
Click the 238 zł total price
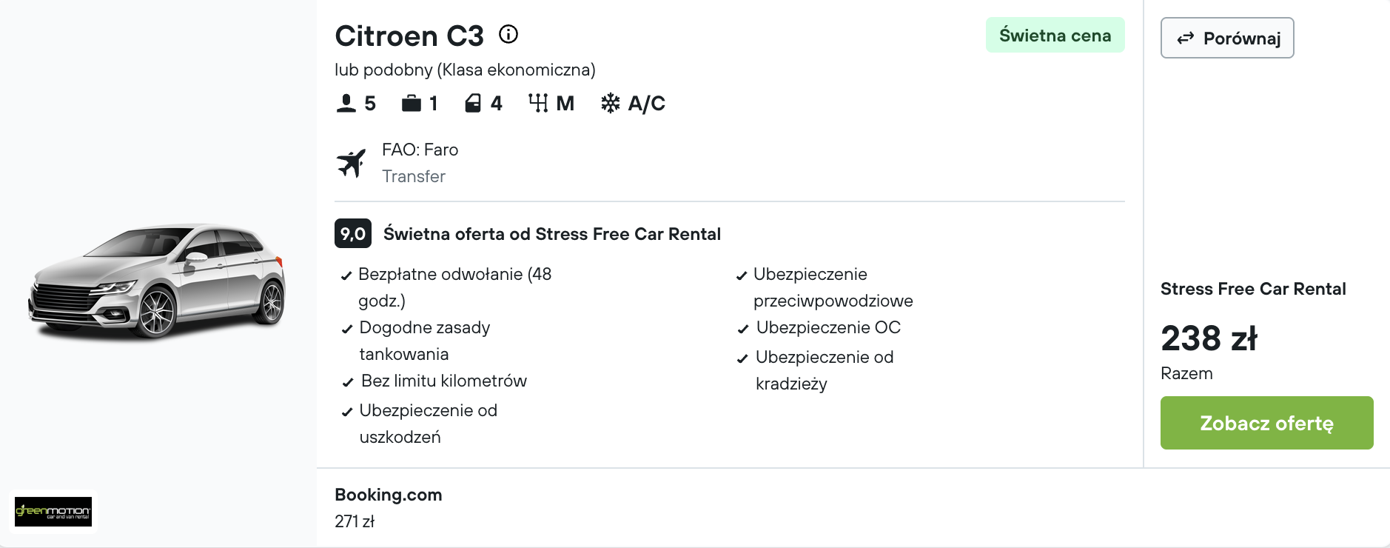(x=1209, y=338)
